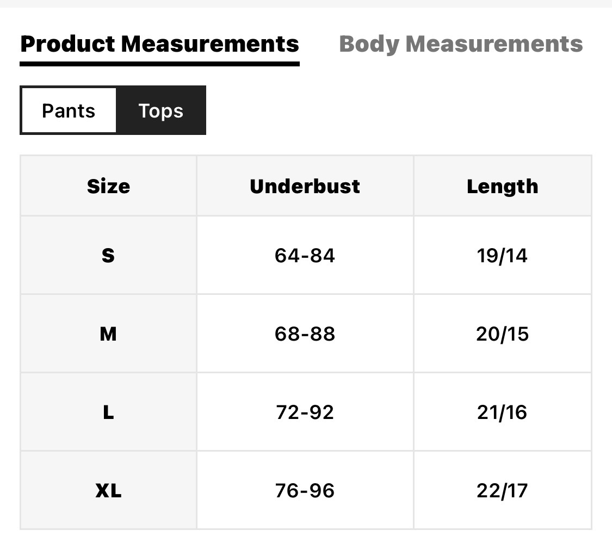Click the 76-96 underbust cell
The width and height of the screenshot is (612, 555).
[x=305, y=491]
